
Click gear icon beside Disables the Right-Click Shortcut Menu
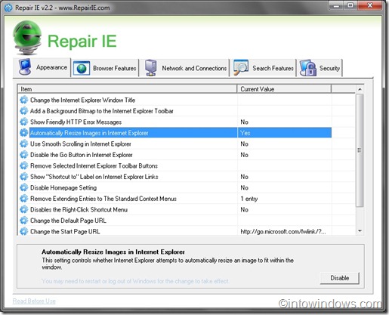24,209
